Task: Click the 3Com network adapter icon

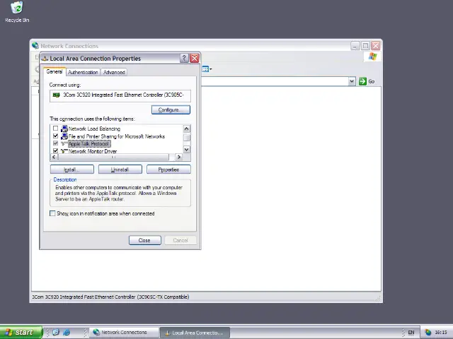Action: pos(56,95)
